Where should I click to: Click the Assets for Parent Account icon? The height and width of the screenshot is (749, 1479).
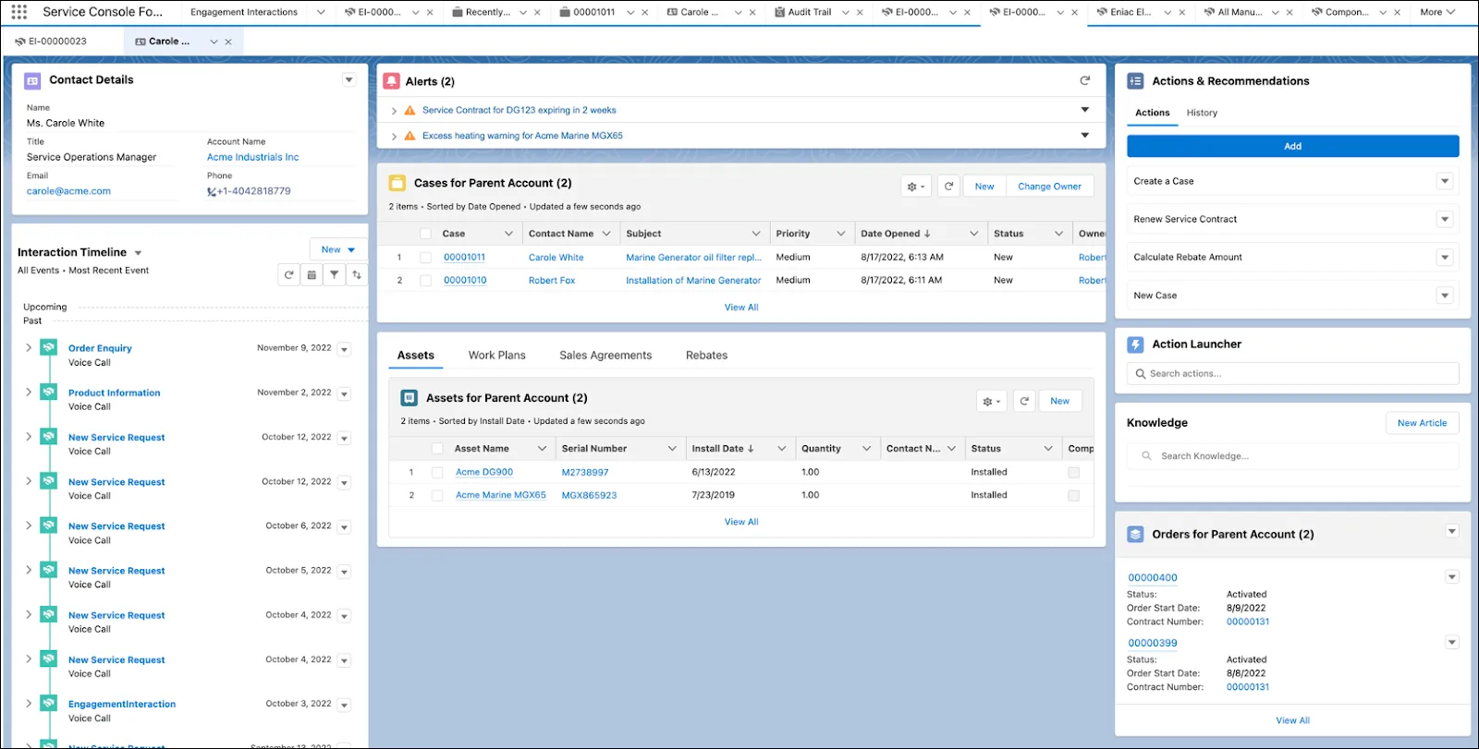click(409, 398)
